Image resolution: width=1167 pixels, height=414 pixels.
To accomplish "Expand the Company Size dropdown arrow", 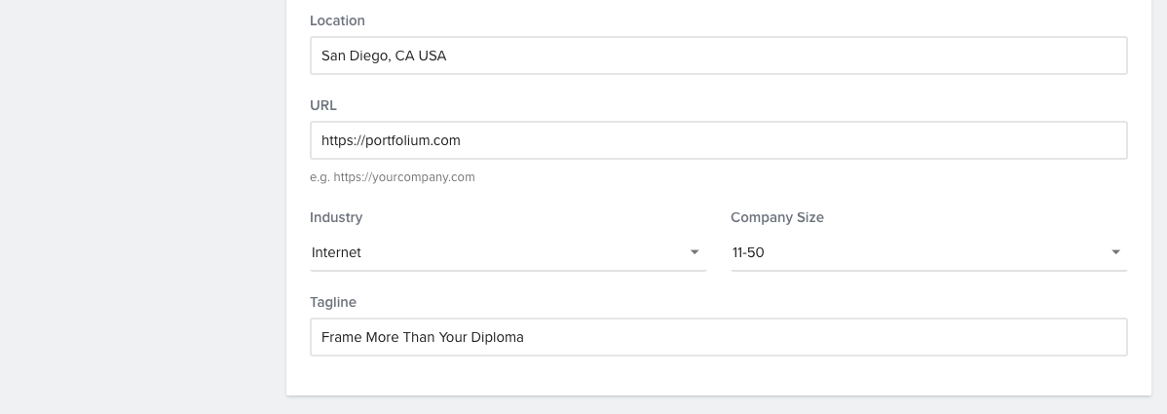I will coord(1115,252).
